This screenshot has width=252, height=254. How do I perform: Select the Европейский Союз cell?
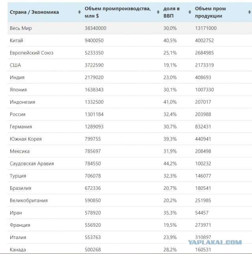click(31, 53)
